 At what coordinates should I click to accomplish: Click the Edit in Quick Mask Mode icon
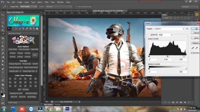click(3, 100)
